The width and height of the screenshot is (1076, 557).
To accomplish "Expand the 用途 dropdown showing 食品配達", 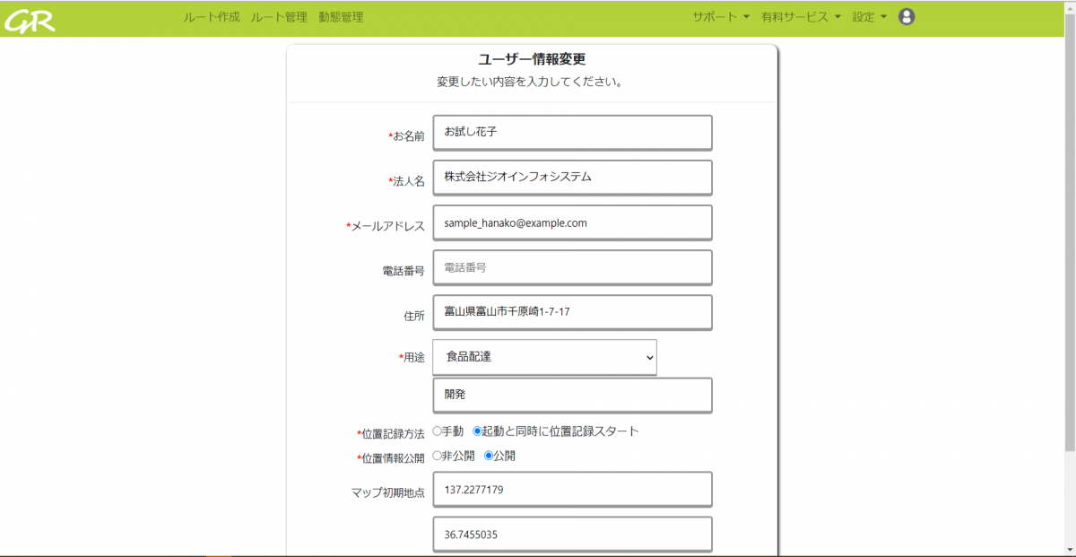I will pos(544,357).
